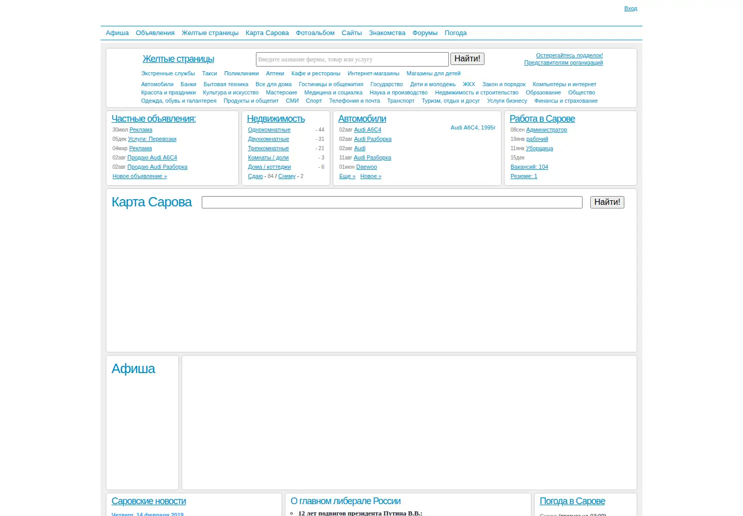Screen dimensions: 743x516
Task: Open Audi A6C4 car listing
Action: (x=367, y=130)
